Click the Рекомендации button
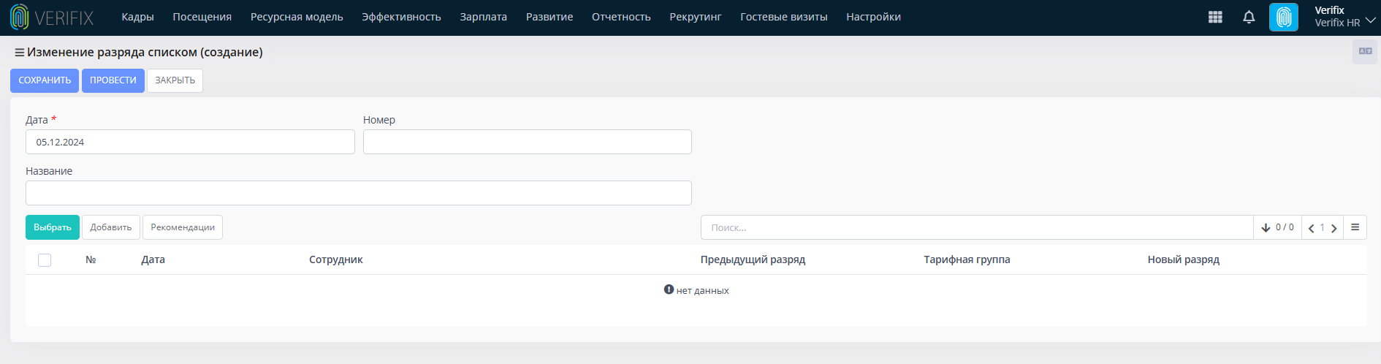Image resolution: width=1381 pixels, height=364 pixels. pos(183,227)
